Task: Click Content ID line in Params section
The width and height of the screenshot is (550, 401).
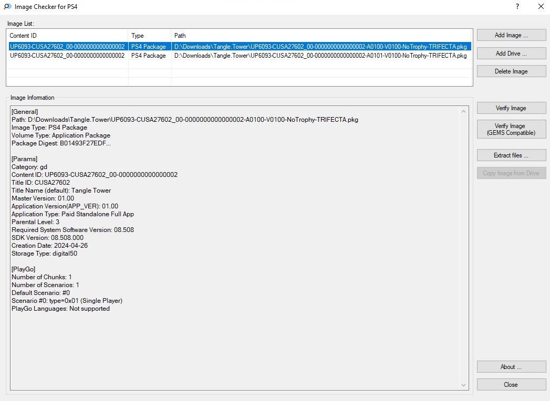Action: [x=95, y=175]
